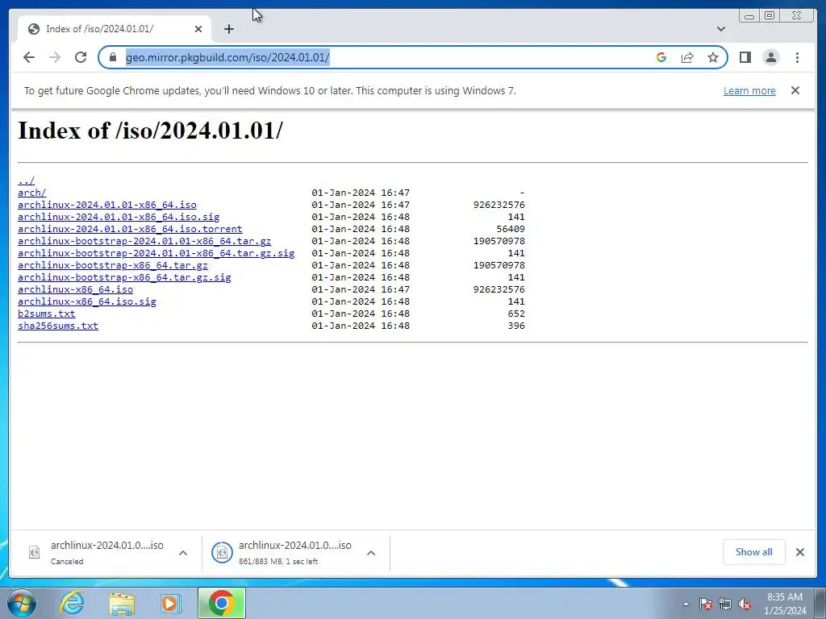Click the size value 396 for sha256sums.txt
This screenshot has height=619, width=826.
pyautogui.click(x=516, y=326)
